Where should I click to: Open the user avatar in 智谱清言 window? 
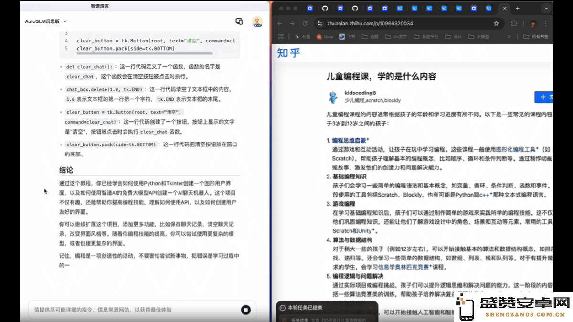tap(257, 21)
